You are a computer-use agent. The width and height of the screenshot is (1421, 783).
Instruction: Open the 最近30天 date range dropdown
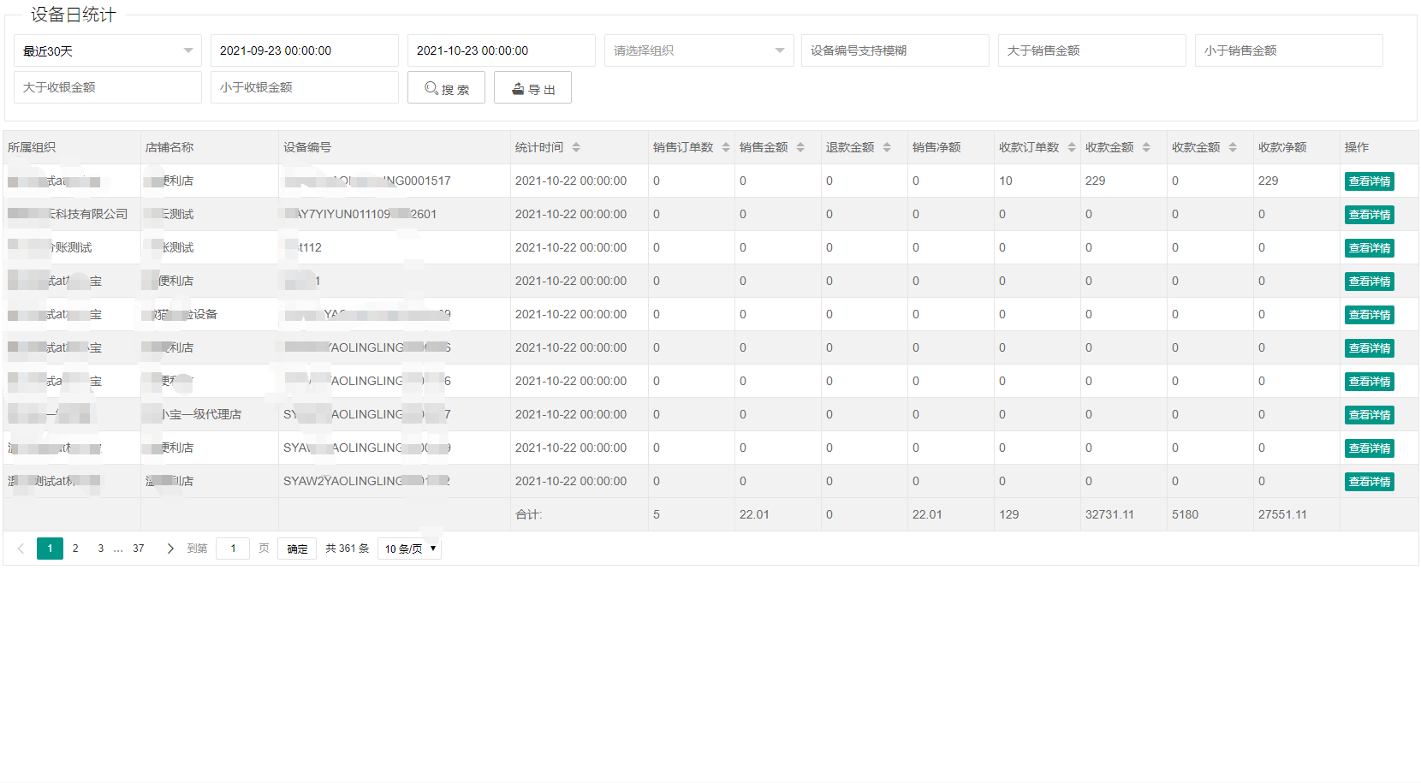108,50
